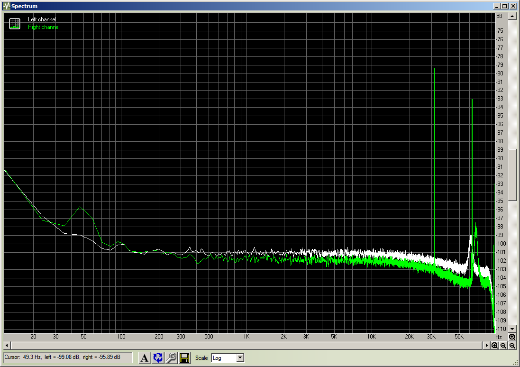Click the 'dB' axis unit label
The width and height of the screenshot is (520, 367).
[500, 16]
